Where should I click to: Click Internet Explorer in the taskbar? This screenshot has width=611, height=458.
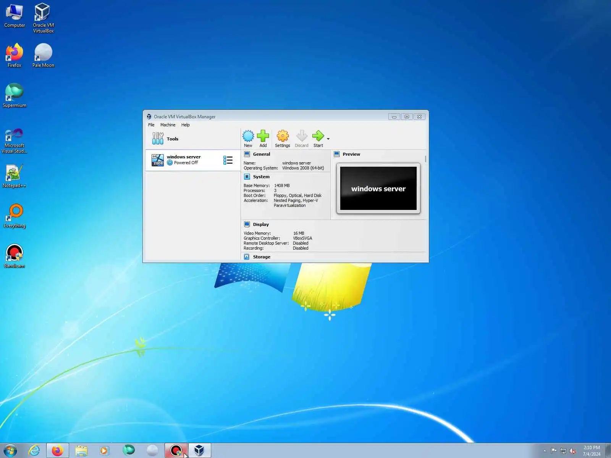(34, 450)
